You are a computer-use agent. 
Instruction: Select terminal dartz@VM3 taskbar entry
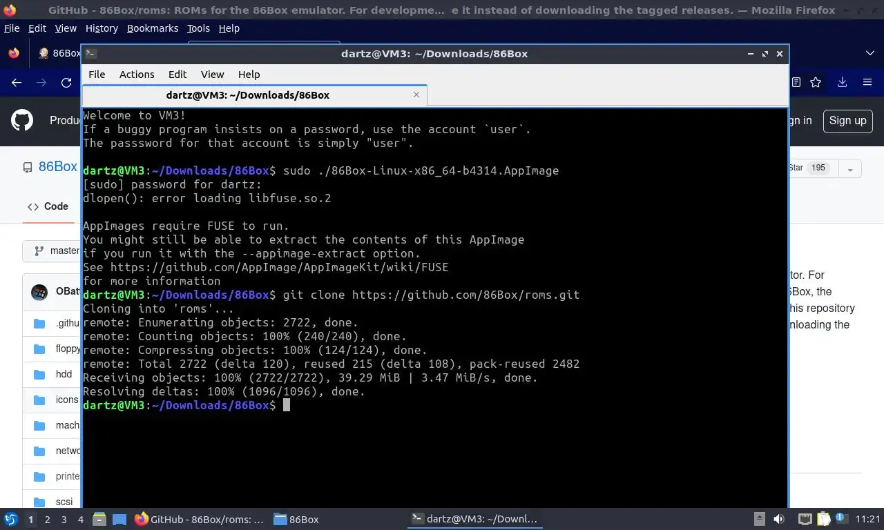(475, 519)
